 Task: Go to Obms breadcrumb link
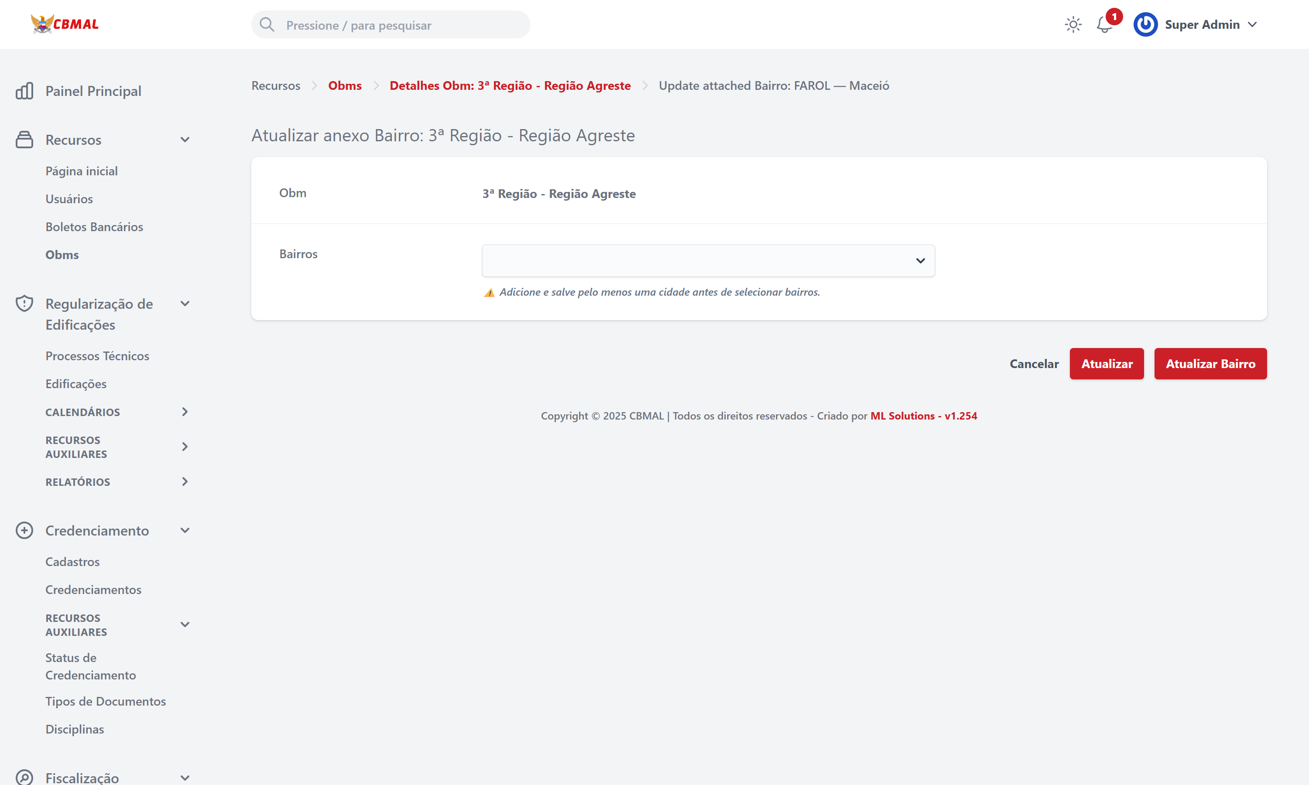click(x=345, y=85)
